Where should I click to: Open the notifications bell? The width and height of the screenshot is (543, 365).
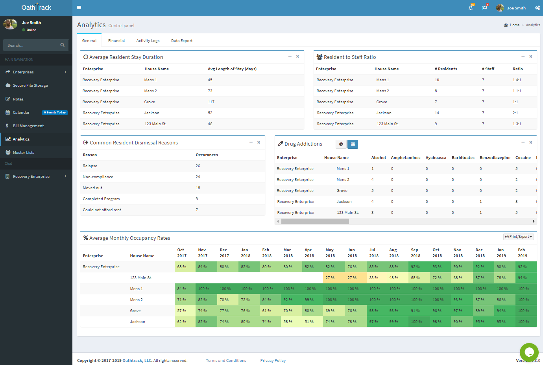tap(471, 7)
